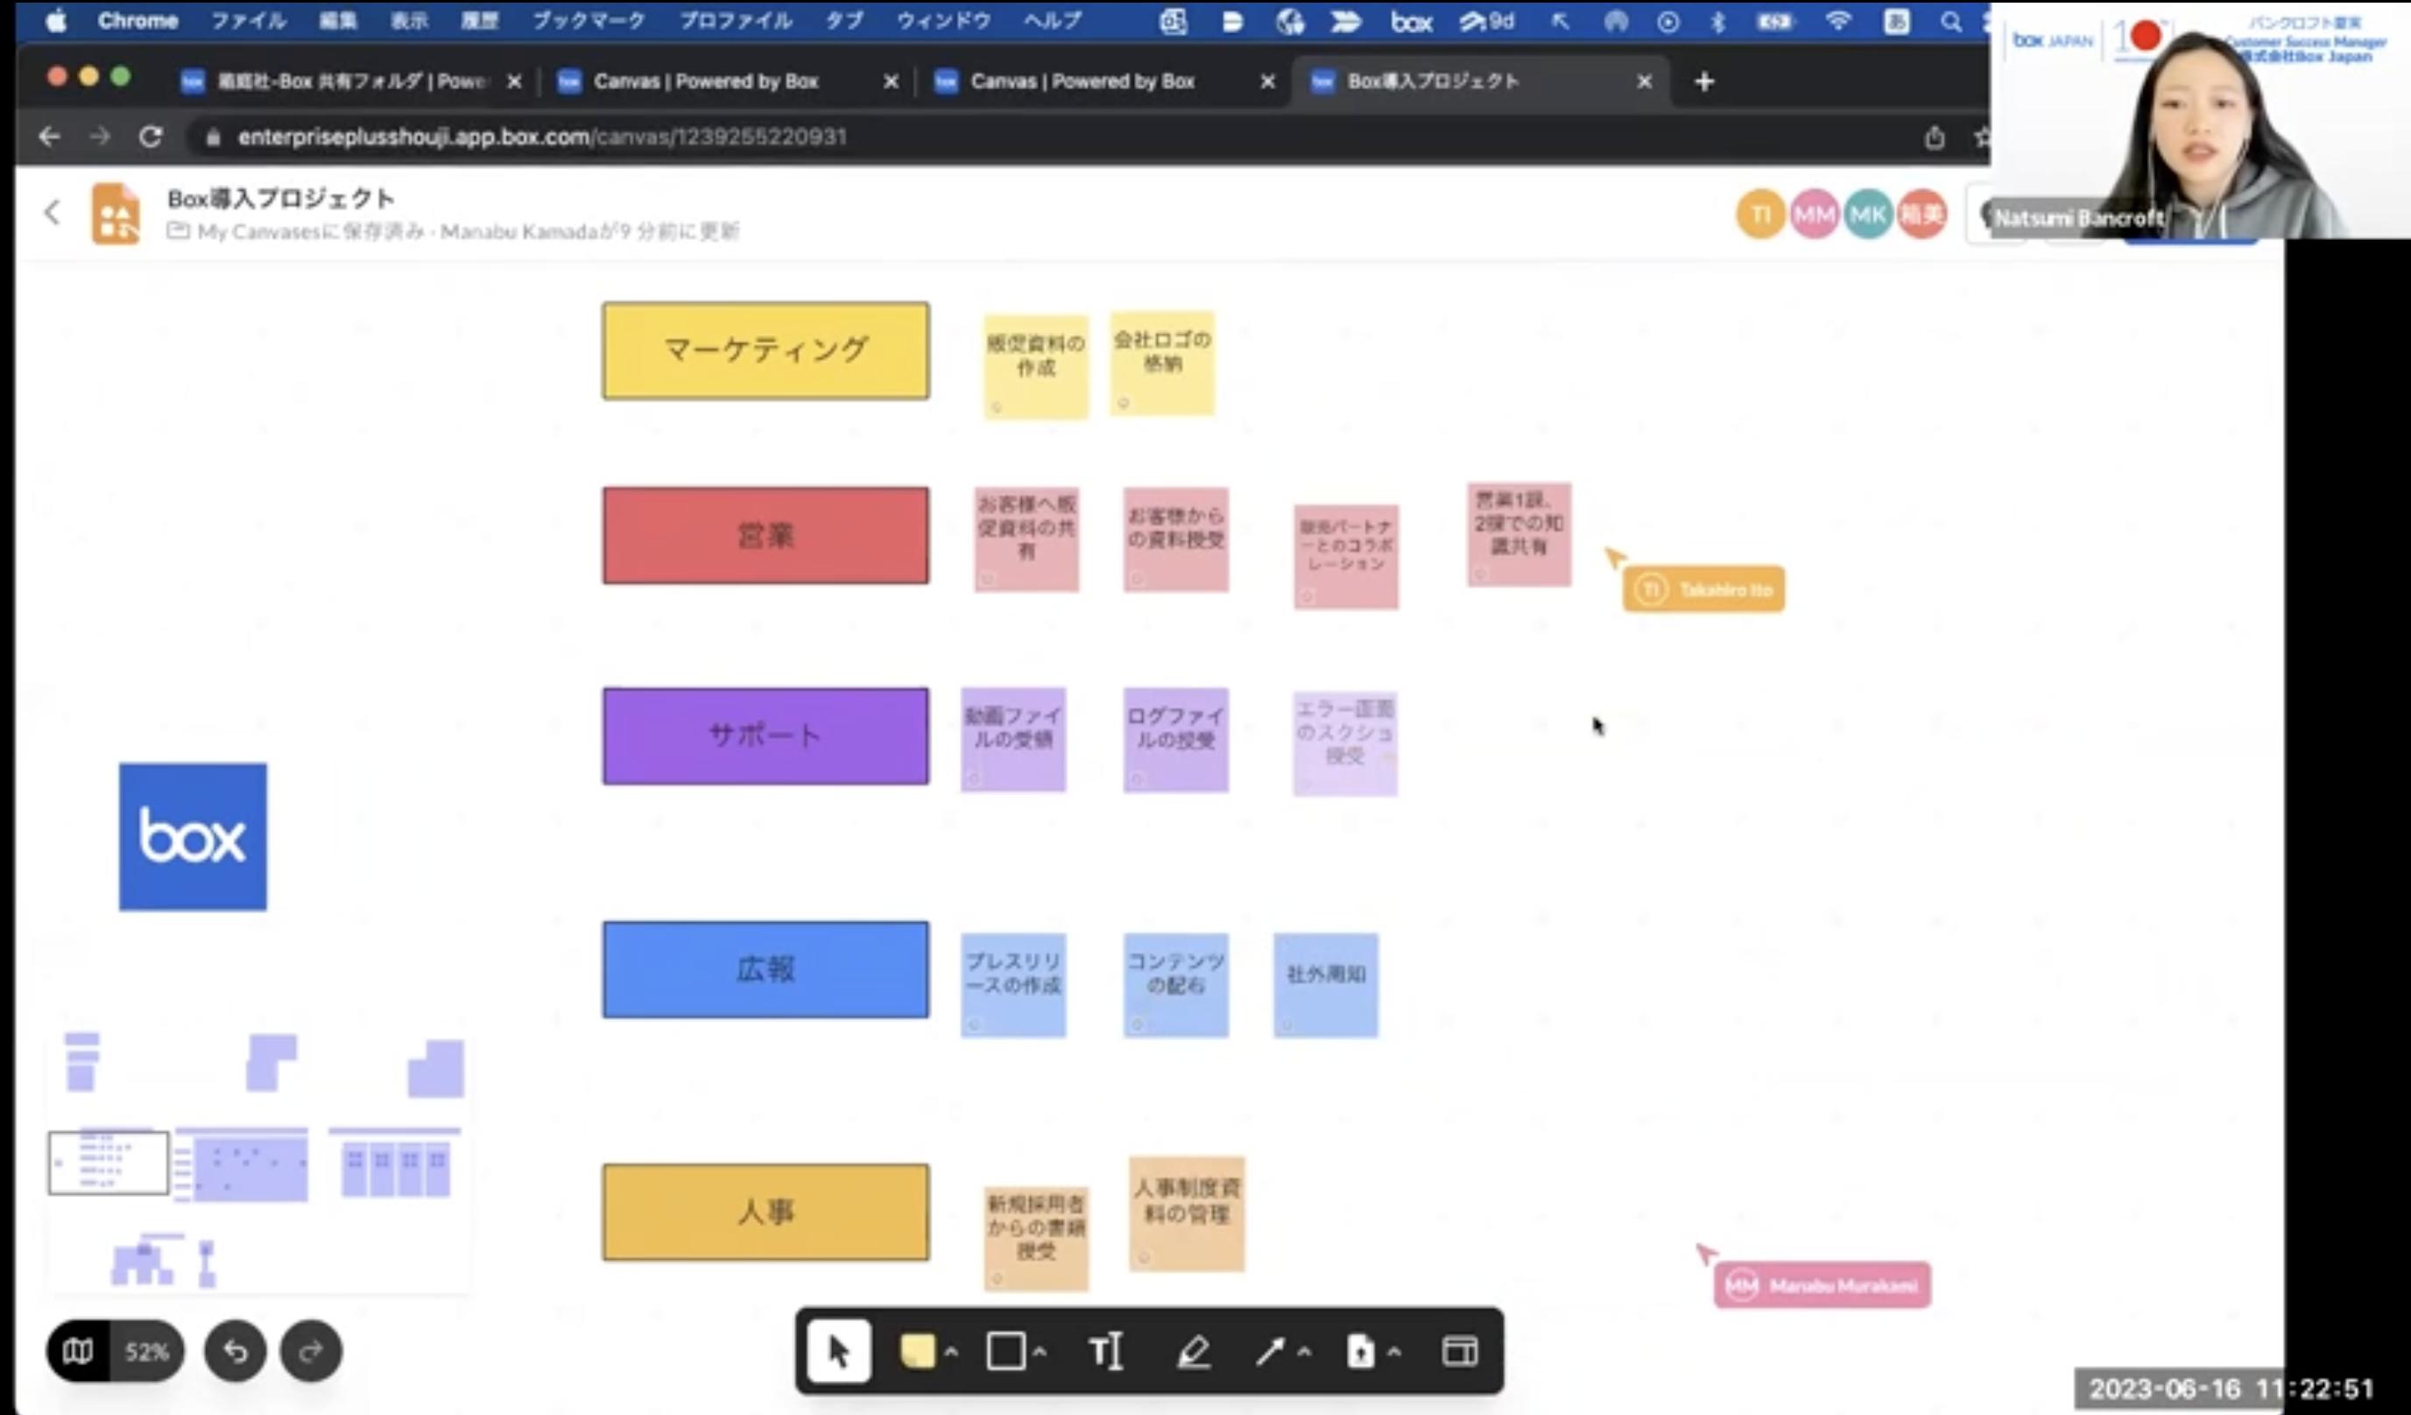This screenshot has width=2411, height=1415.
Task: Select the arrow connector tool
Action: (1270, 1351)
